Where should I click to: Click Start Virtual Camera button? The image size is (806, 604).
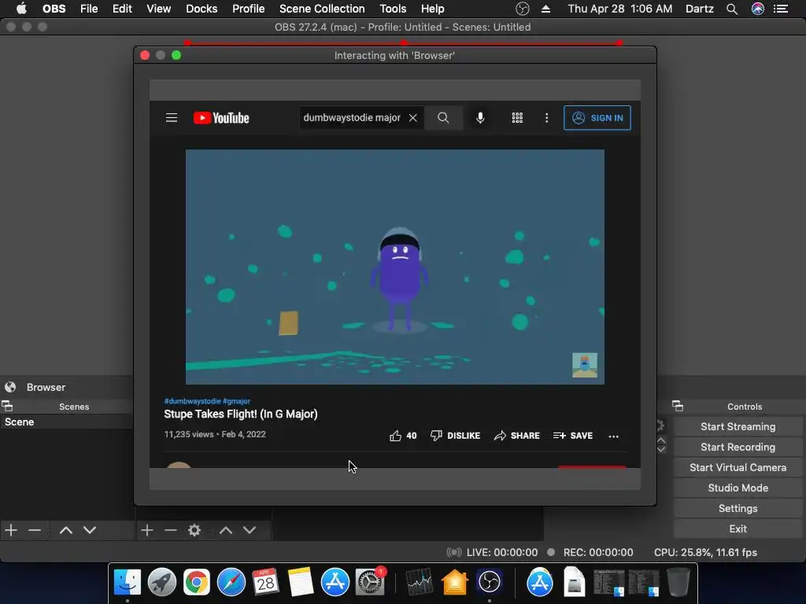point(738,468)
